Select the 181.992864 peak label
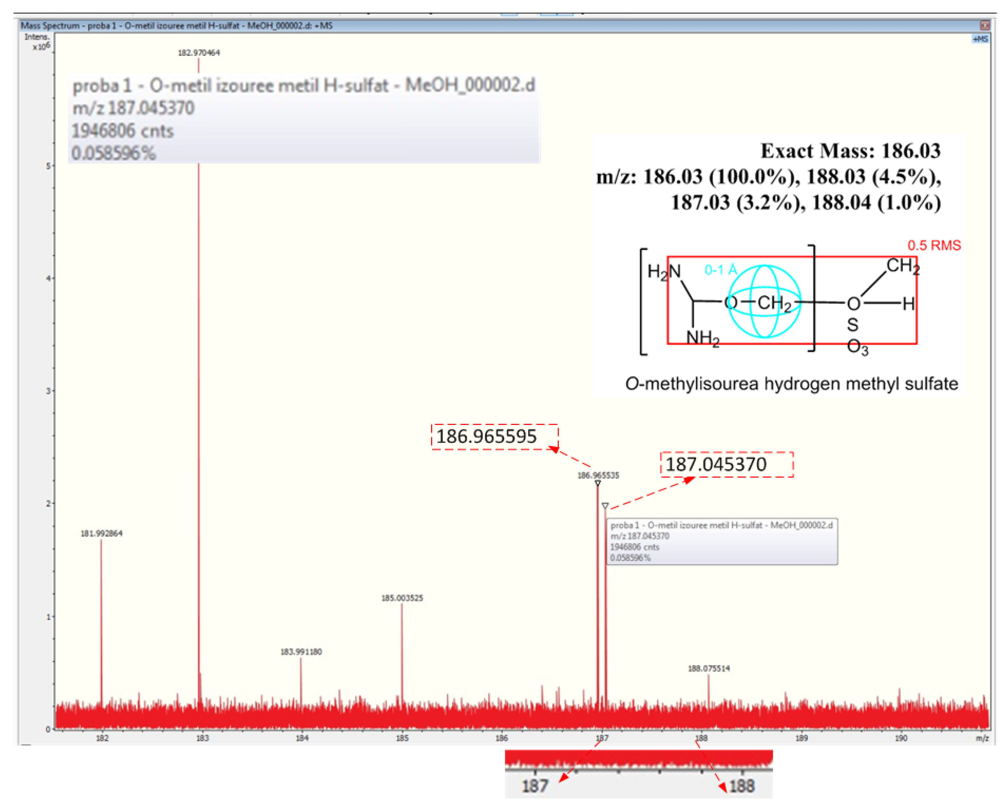 click(102, 533)
